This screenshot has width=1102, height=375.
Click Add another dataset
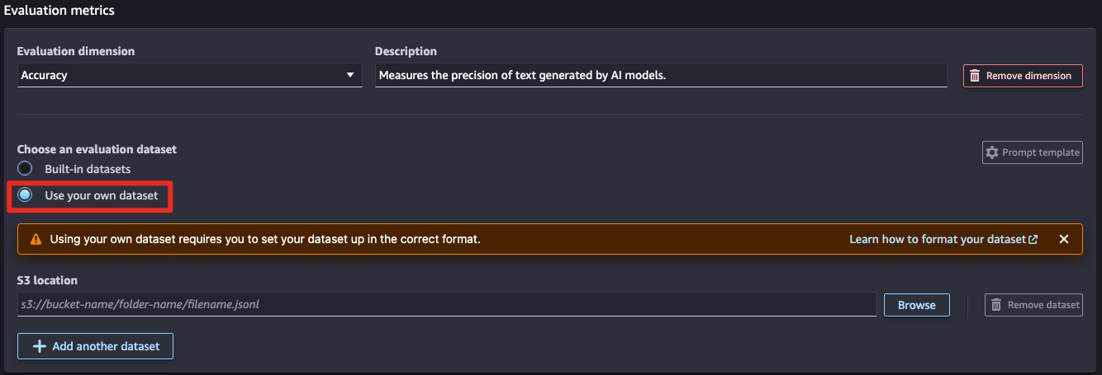coord(95,346)
